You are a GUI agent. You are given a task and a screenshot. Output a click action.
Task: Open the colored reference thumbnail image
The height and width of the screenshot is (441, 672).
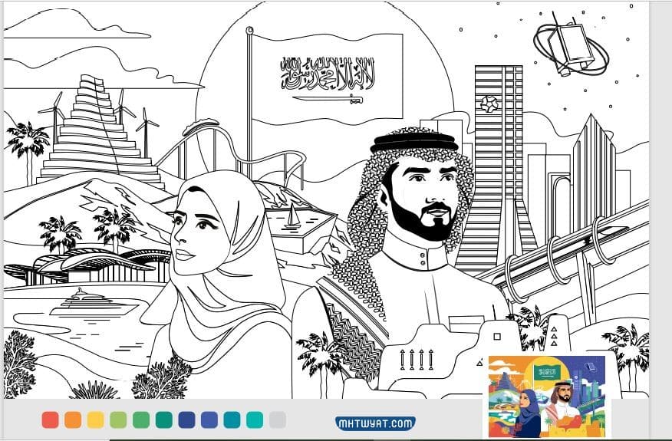click(x=547, y=397)
